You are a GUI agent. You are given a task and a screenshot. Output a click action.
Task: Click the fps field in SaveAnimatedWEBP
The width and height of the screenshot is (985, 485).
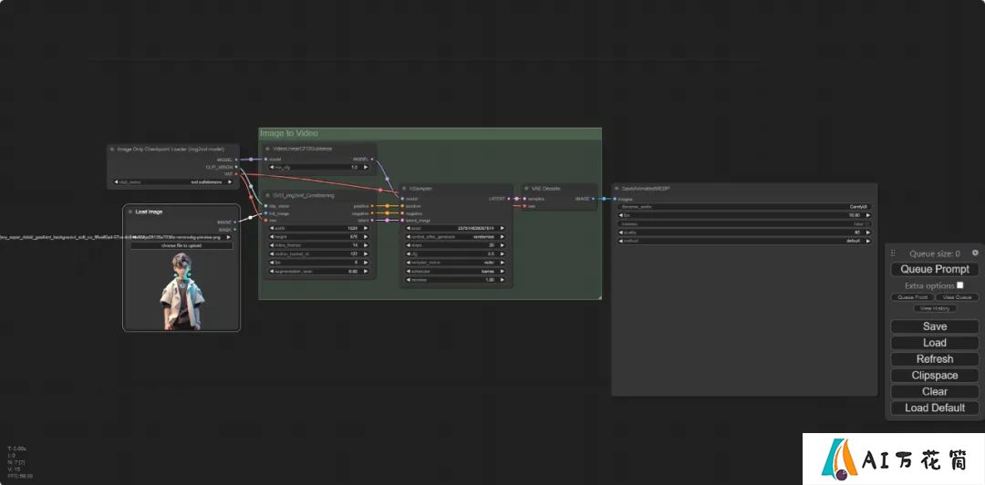click(744, 215)
